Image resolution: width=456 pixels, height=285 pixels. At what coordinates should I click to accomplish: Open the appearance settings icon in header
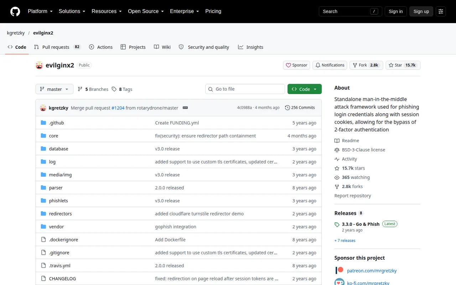coord(441,11)
